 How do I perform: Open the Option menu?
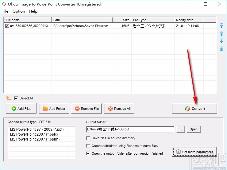[19, 11]
